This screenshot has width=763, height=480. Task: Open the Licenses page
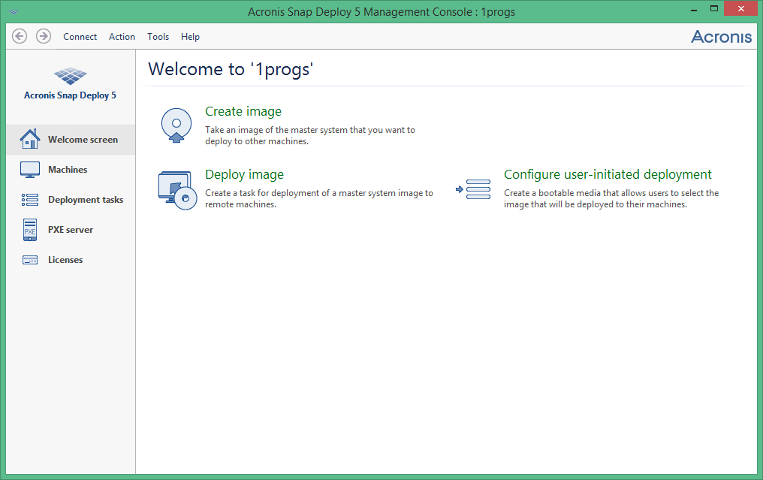point(71,260)
